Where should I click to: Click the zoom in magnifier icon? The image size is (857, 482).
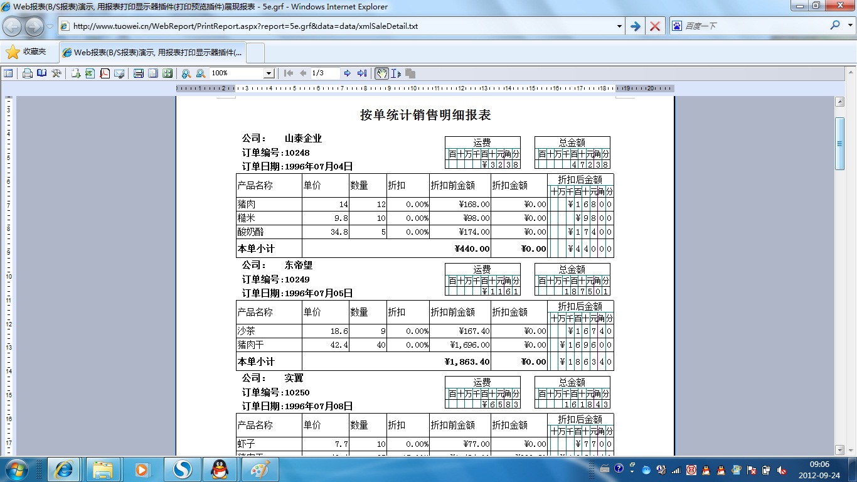[x=186, y=73]
